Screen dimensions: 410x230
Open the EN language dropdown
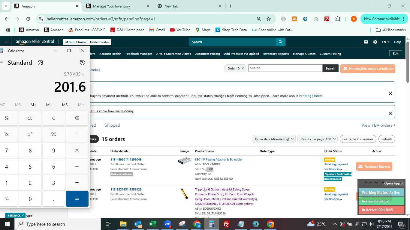(385, 42)
